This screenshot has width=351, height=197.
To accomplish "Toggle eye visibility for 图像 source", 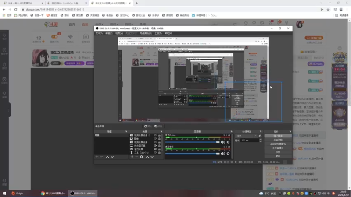I will pos(155,139).
